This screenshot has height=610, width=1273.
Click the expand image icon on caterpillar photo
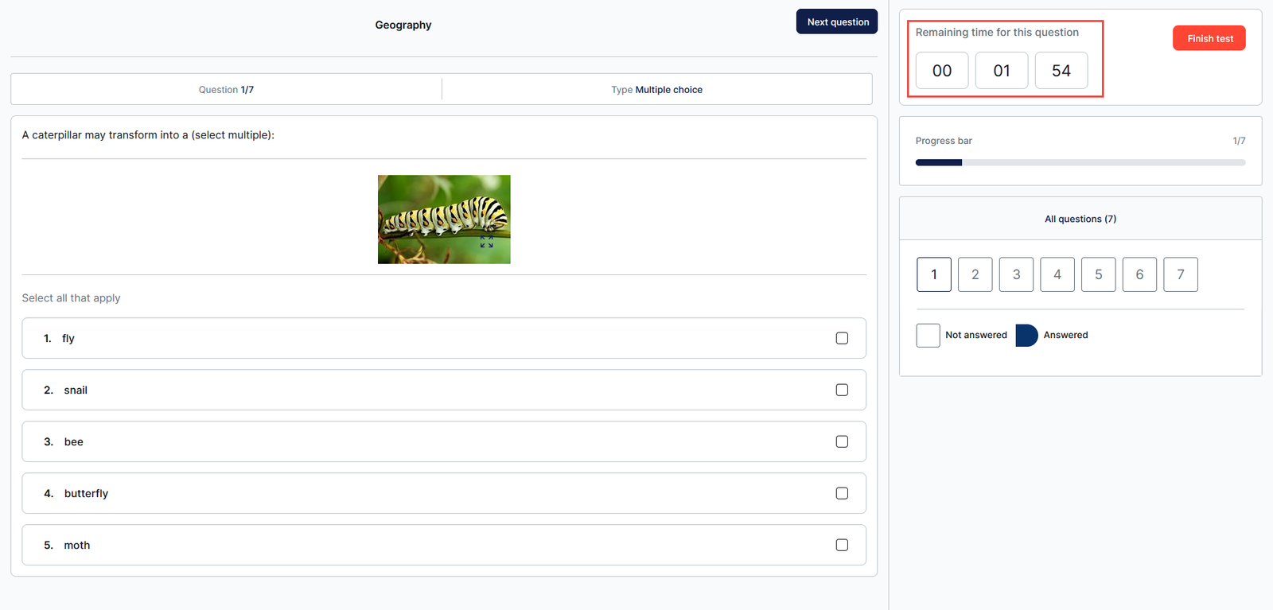486,242
